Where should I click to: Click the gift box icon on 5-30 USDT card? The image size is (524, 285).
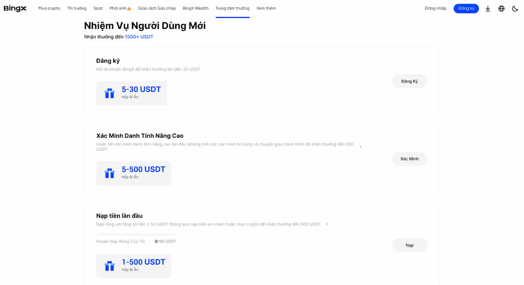109,92
